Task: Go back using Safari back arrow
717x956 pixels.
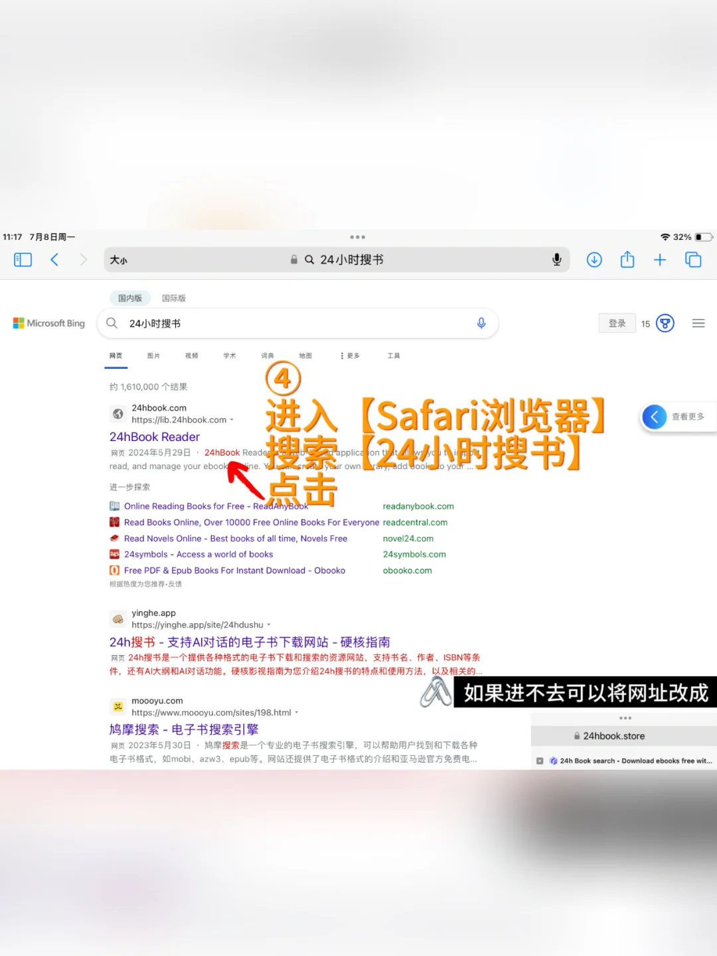Action: pyautogui.click(x=54, y=260)
